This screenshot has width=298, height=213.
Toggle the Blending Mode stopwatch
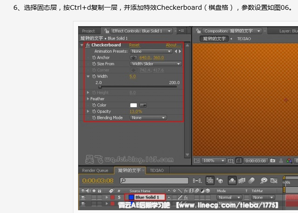94,117
